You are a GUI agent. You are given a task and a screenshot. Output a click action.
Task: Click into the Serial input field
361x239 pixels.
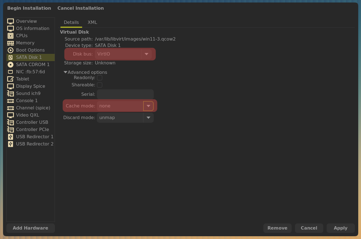tap(125, 94)
